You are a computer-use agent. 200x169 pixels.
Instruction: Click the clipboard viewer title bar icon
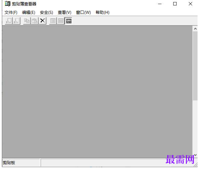[7, 4]
